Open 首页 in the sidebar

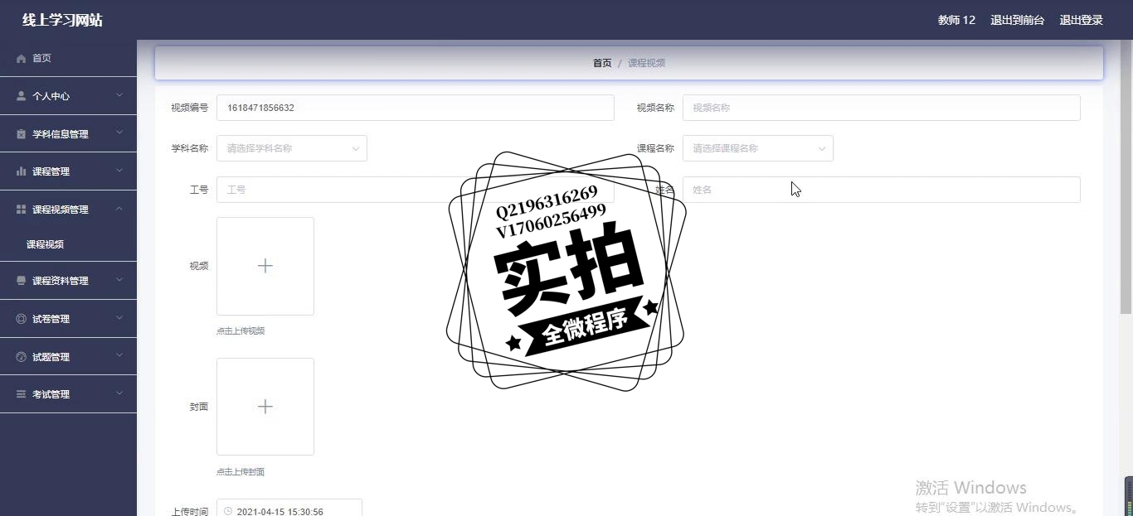pyautogui.click(x=68, y=58)
